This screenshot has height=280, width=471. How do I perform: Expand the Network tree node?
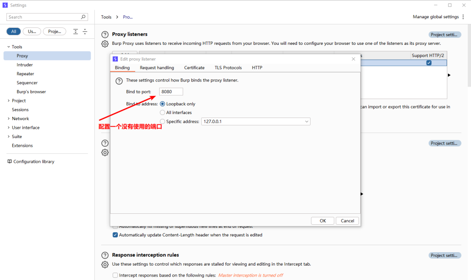pos(8,119)
